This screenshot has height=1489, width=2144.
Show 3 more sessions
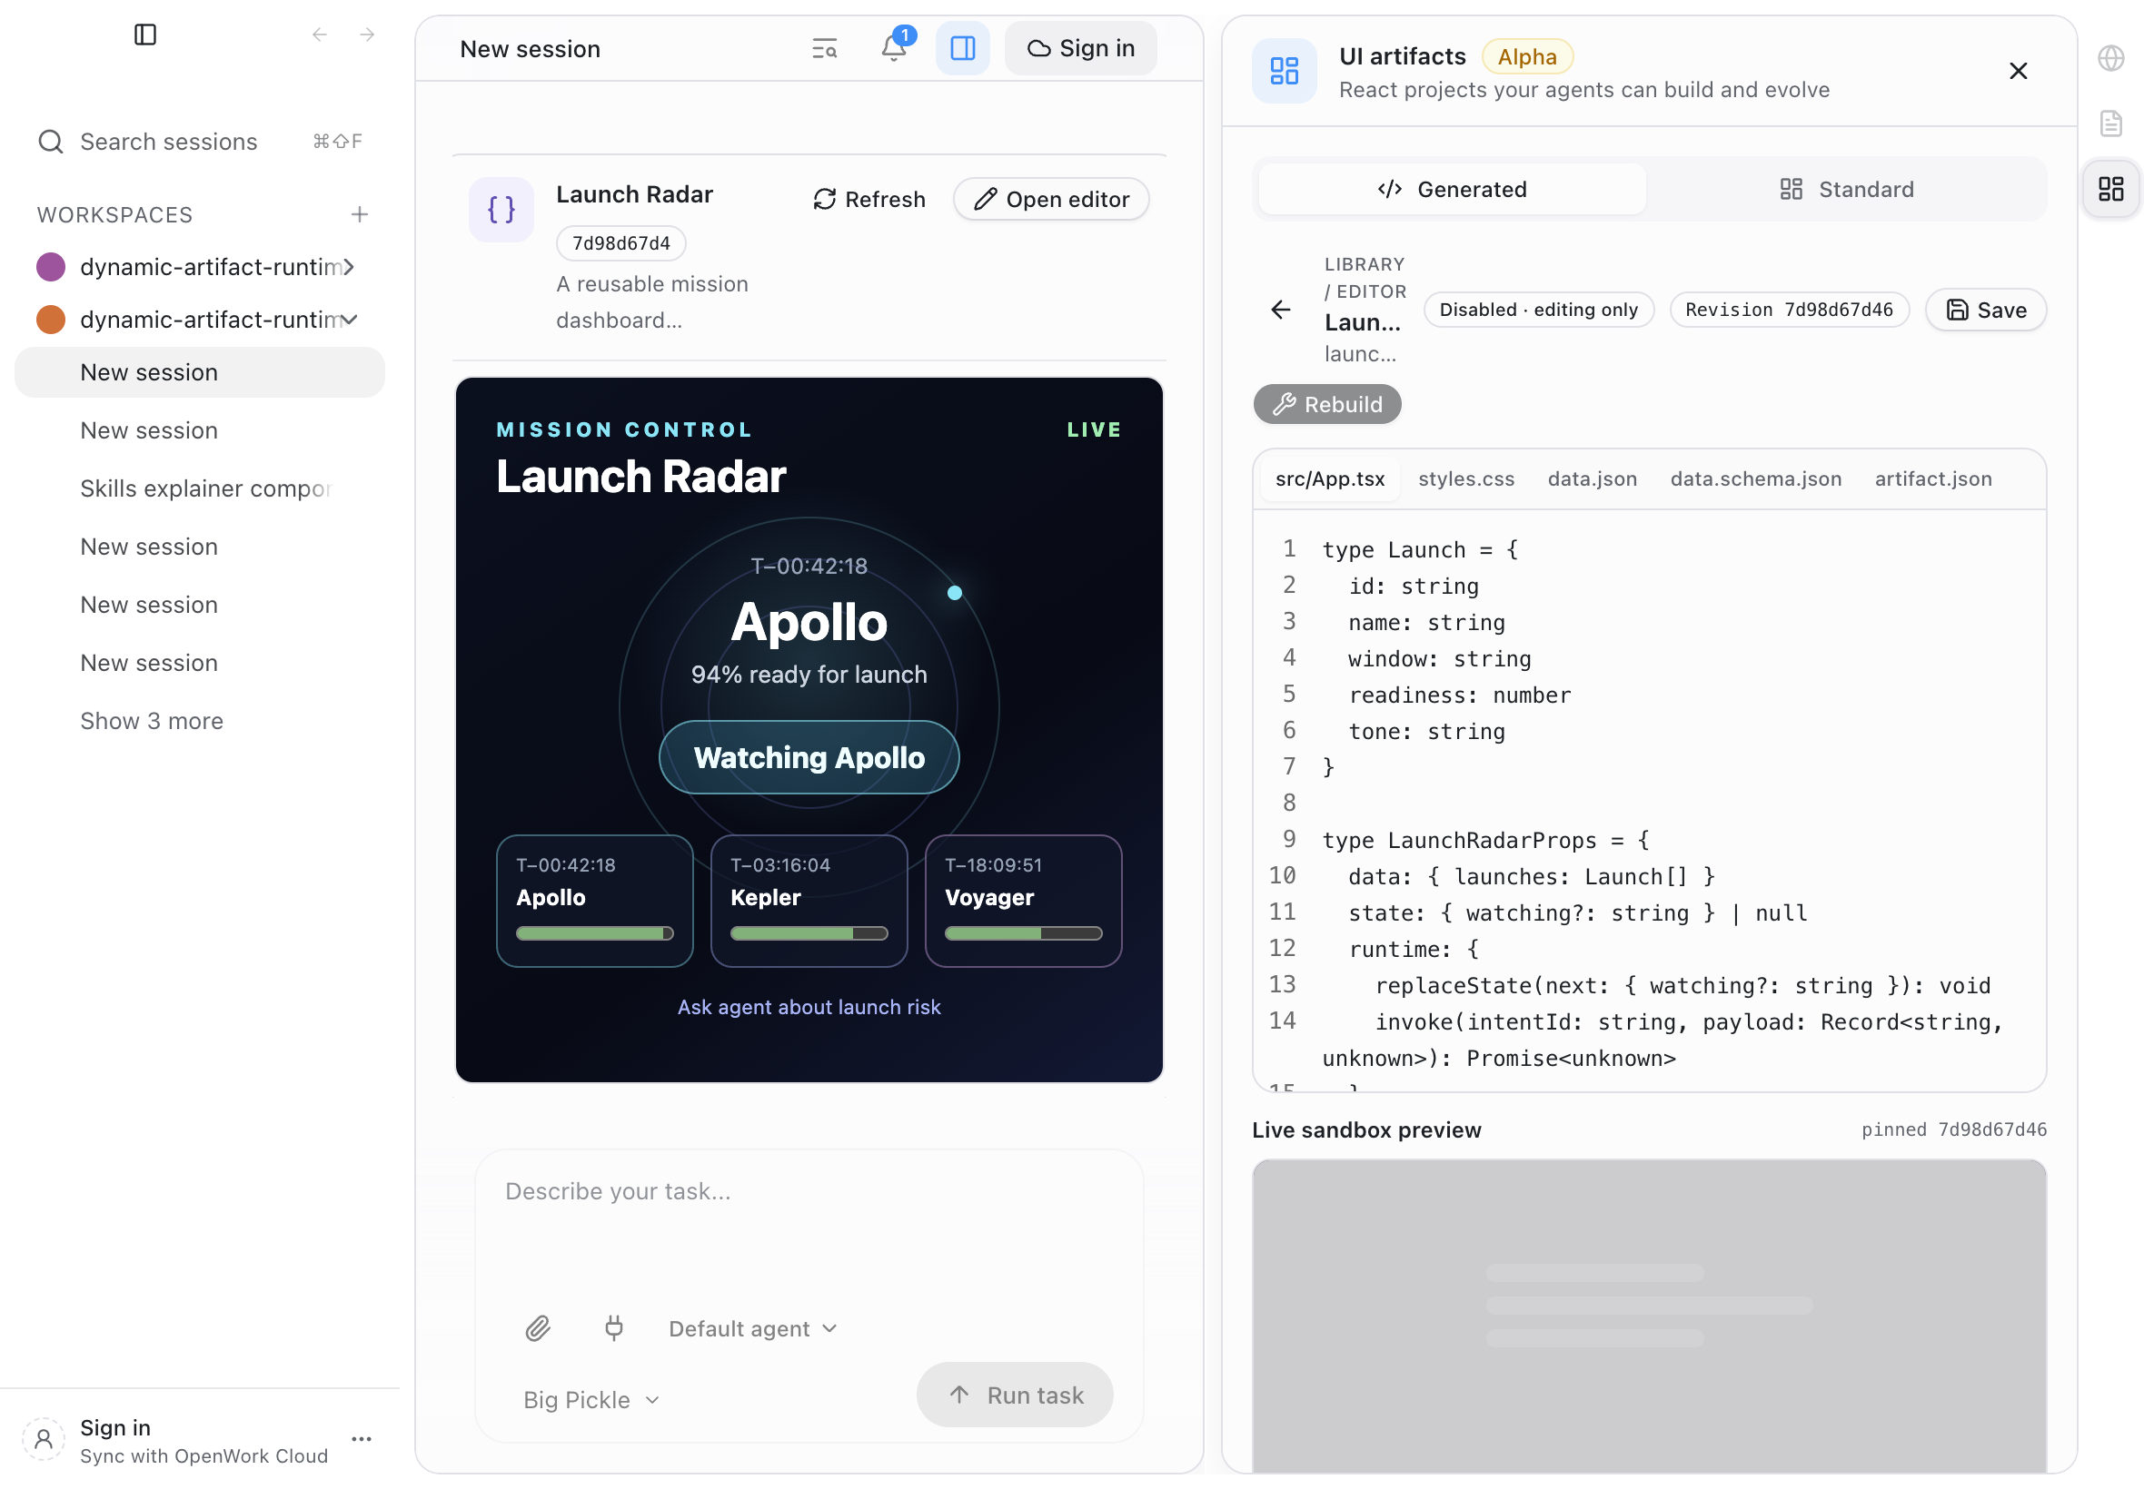[x=151, y=721]
